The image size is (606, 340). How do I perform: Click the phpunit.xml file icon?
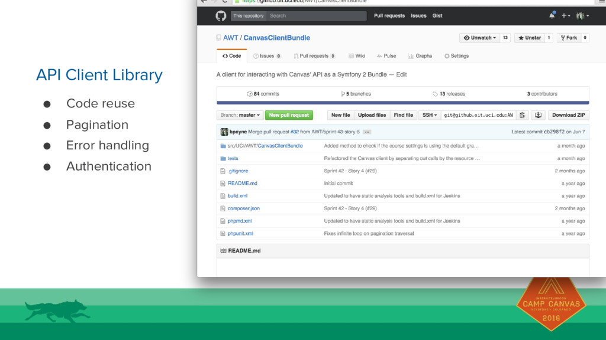tap(223, 234)
